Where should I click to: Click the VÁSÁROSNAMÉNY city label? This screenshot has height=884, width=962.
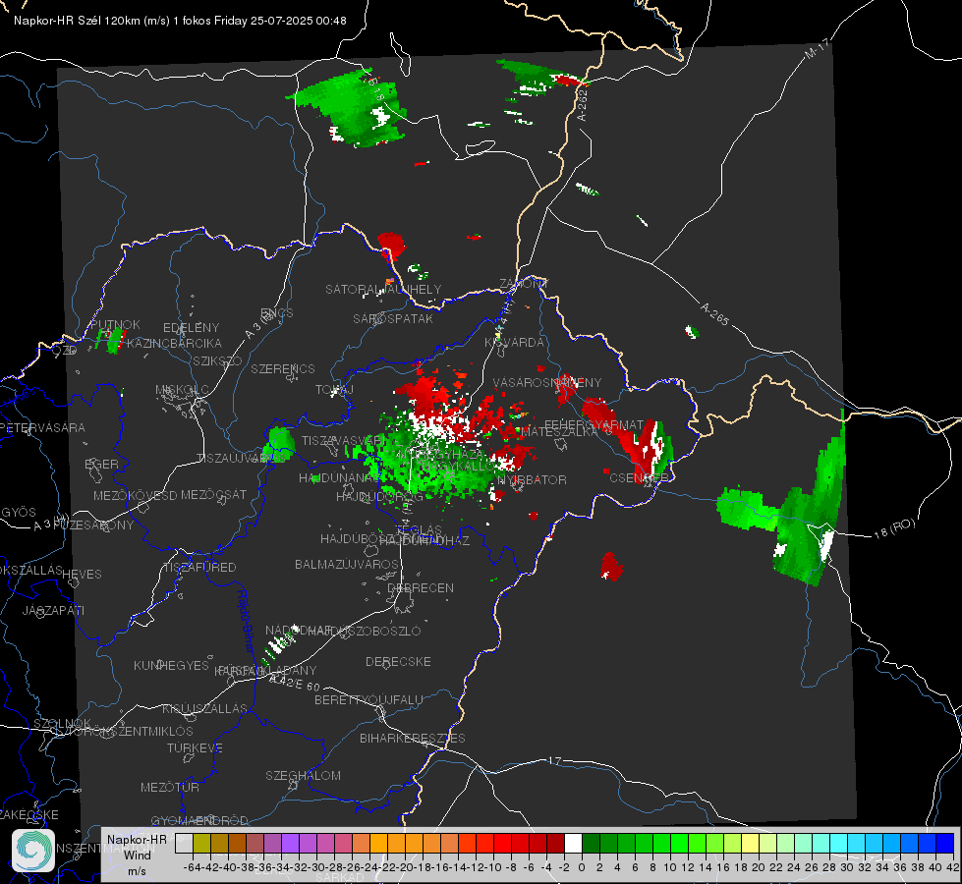click(547, 382)
